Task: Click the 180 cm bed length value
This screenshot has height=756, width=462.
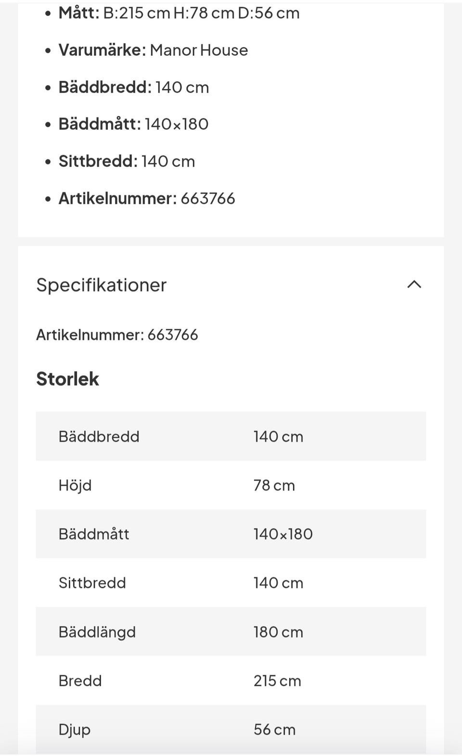Action: (278, 632)
